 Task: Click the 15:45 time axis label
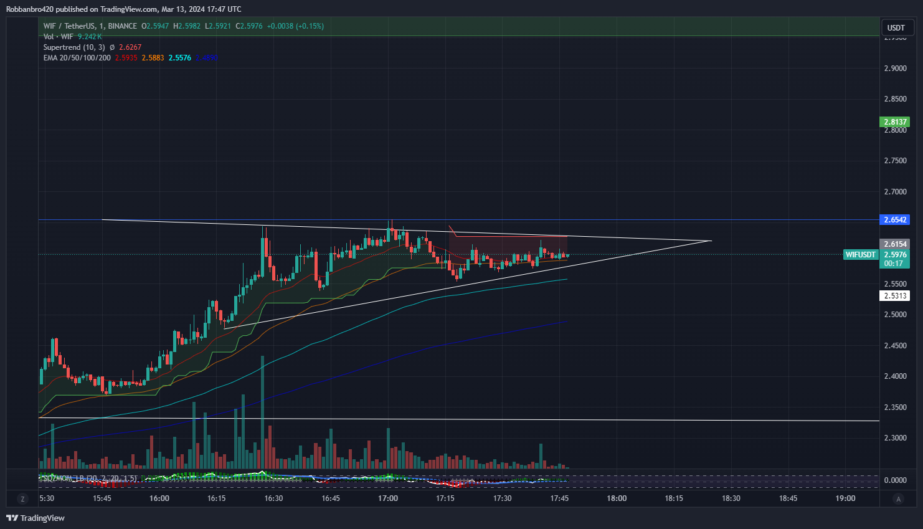click(102, 498)
